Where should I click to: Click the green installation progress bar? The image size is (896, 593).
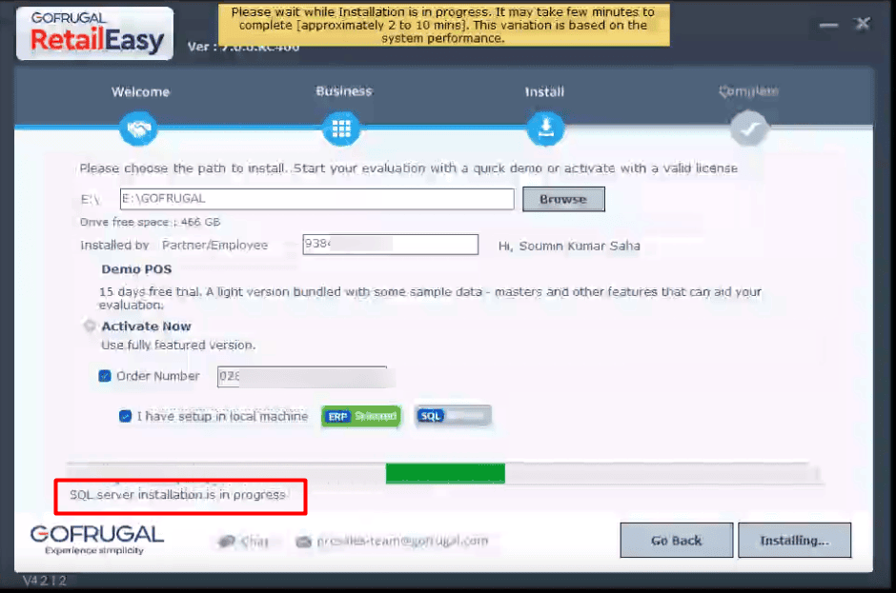[x=445, y=473]
